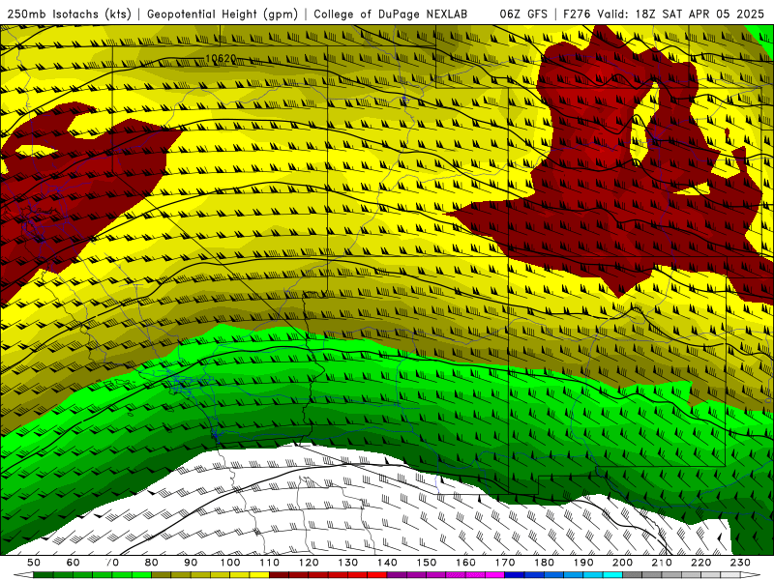Screen dimensions: 774x580
Task: Click the 80 label on the color scale
Action: pos(151,563)
